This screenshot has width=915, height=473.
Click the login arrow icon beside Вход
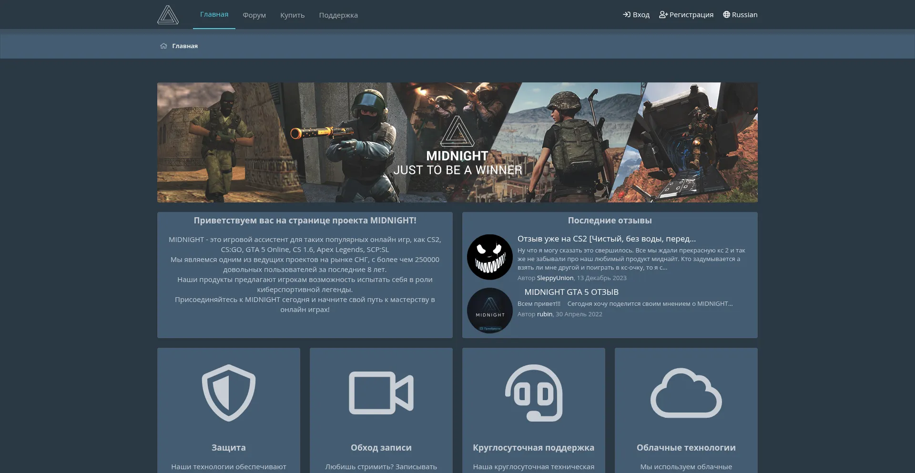(627, 15)
